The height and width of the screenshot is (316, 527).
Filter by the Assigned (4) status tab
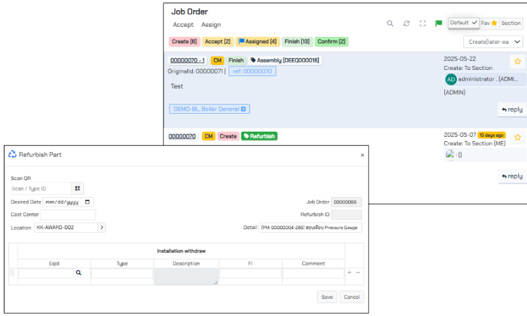257,41
